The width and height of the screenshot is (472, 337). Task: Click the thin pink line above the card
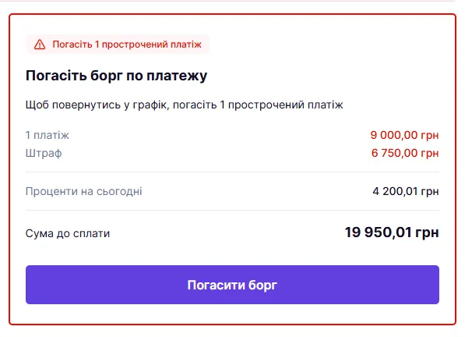[232, 2]
